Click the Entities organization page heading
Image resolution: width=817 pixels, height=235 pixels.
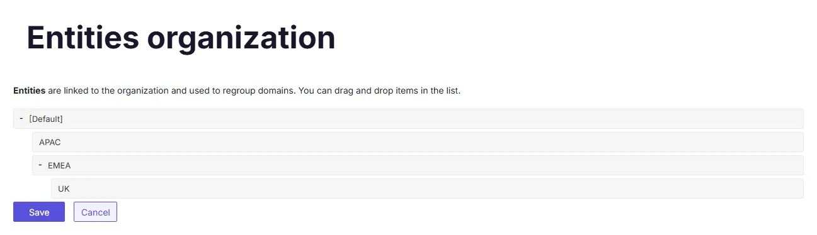click(x=181, y=38)
